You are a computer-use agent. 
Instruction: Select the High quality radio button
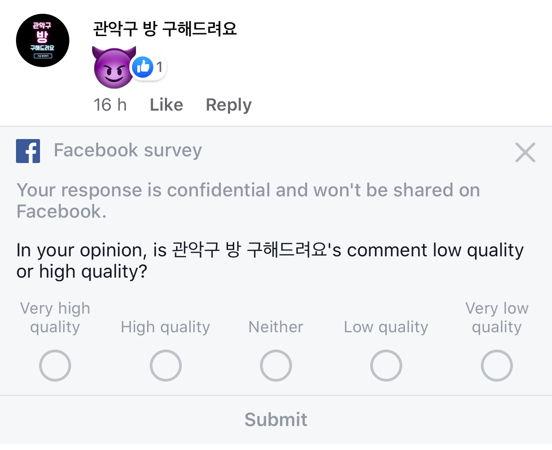(166, 366)
